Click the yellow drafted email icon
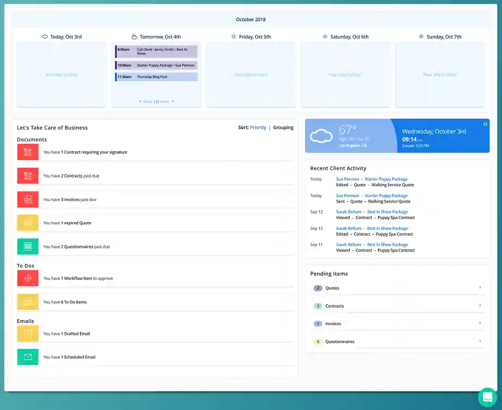 (28, 334)
